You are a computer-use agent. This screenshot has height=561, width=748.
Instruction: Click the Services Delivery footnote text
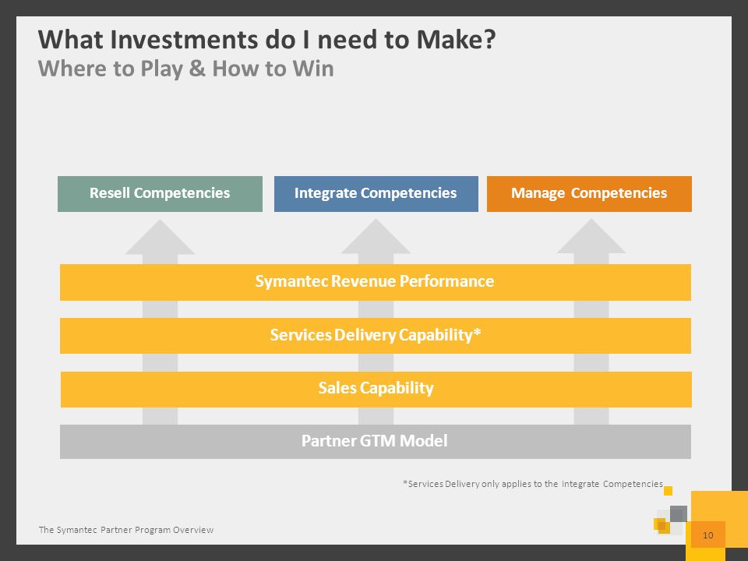coord(533,484)
